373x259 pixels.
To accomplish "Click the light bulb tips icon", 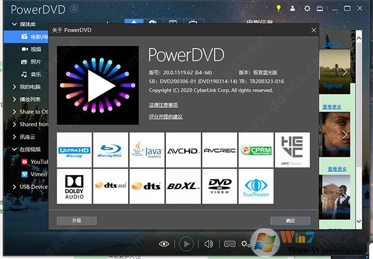I will (x=279, y=8).
